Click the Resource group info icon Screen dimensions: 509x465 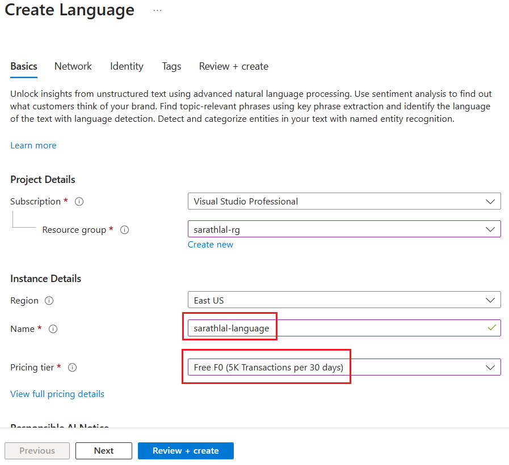[124, 230]
